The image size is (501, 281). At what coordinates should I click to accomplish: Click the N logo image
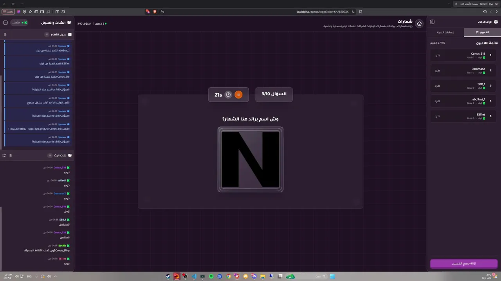250,160
